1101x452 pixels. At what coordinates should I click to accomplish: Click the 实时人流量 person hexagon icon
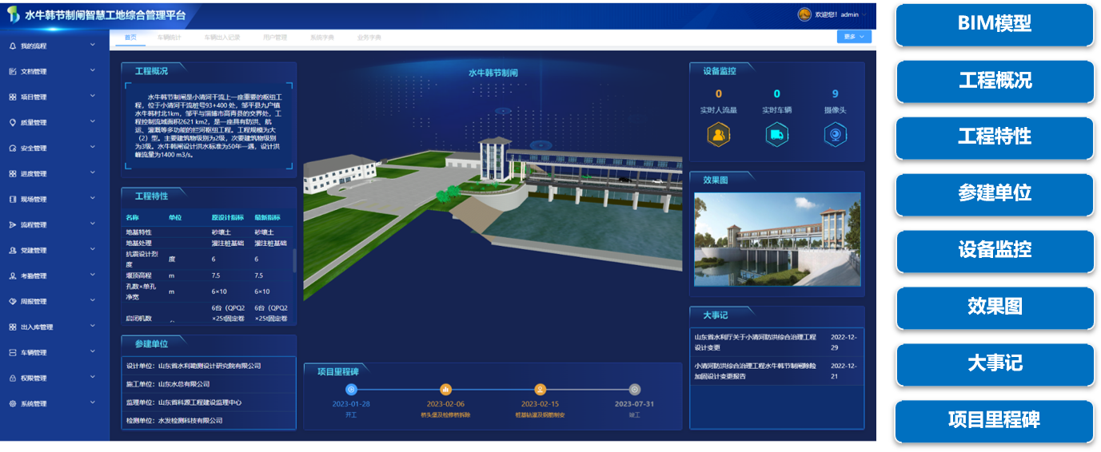pos(718,135)
